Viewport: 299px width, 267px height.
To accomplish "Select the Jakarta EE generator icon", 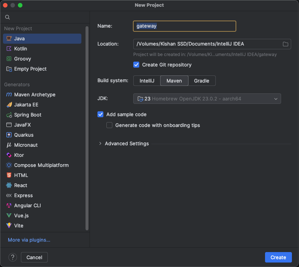I will coord(9,105).
